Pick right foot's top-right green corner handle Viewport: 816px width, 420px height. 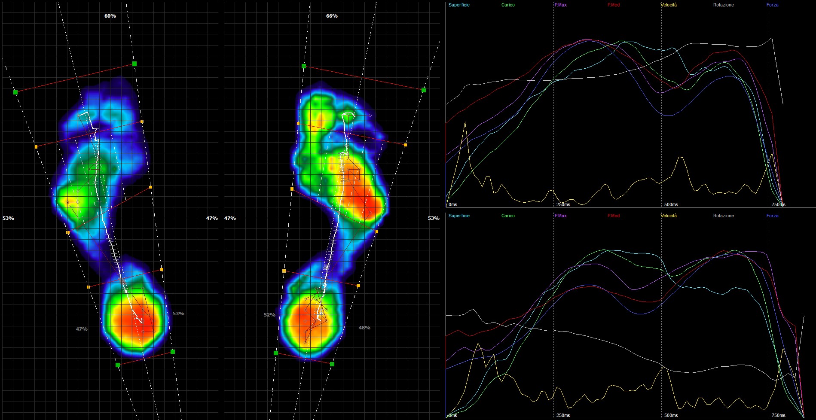coord(424,90)
